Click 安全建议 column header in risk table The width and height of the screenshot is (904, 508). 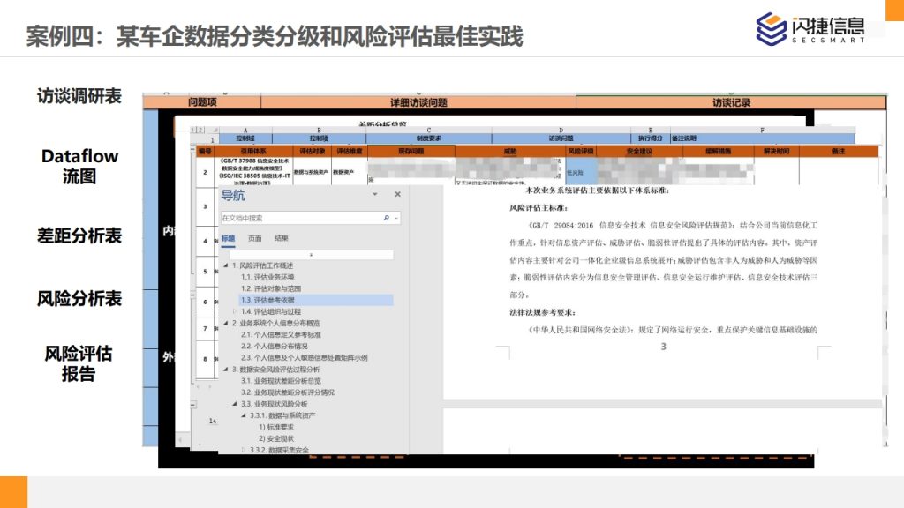click(639, 151)
